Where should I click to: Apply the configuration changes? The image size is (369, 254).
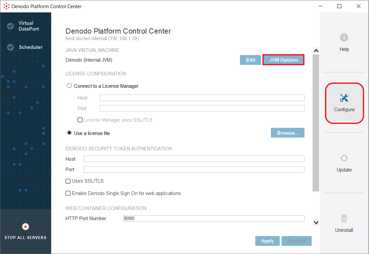pyautogui.click(x=267, y=241)
